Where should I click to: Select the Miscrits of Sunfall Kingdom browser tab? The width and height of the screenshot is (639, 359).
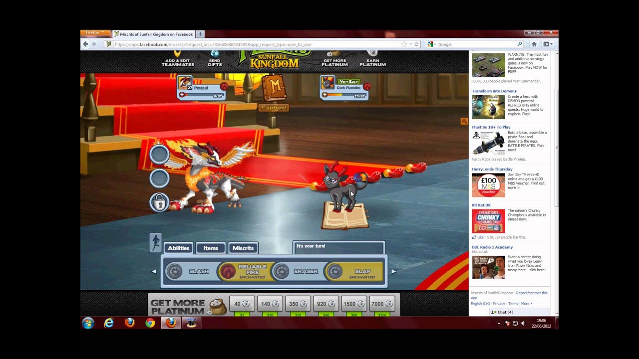154,34
